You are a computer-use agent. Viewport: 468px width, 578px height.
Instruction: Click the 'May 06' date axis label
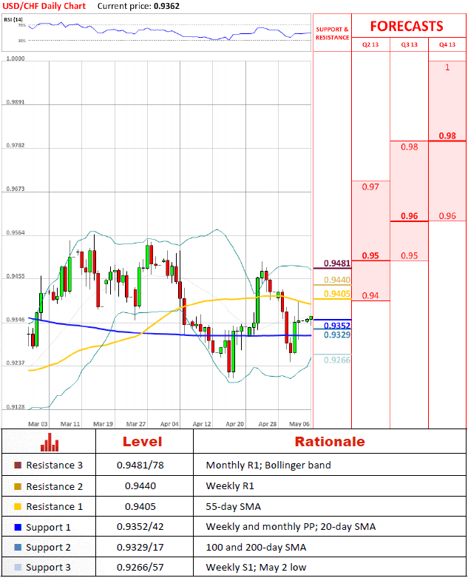(x=299, y=424)
